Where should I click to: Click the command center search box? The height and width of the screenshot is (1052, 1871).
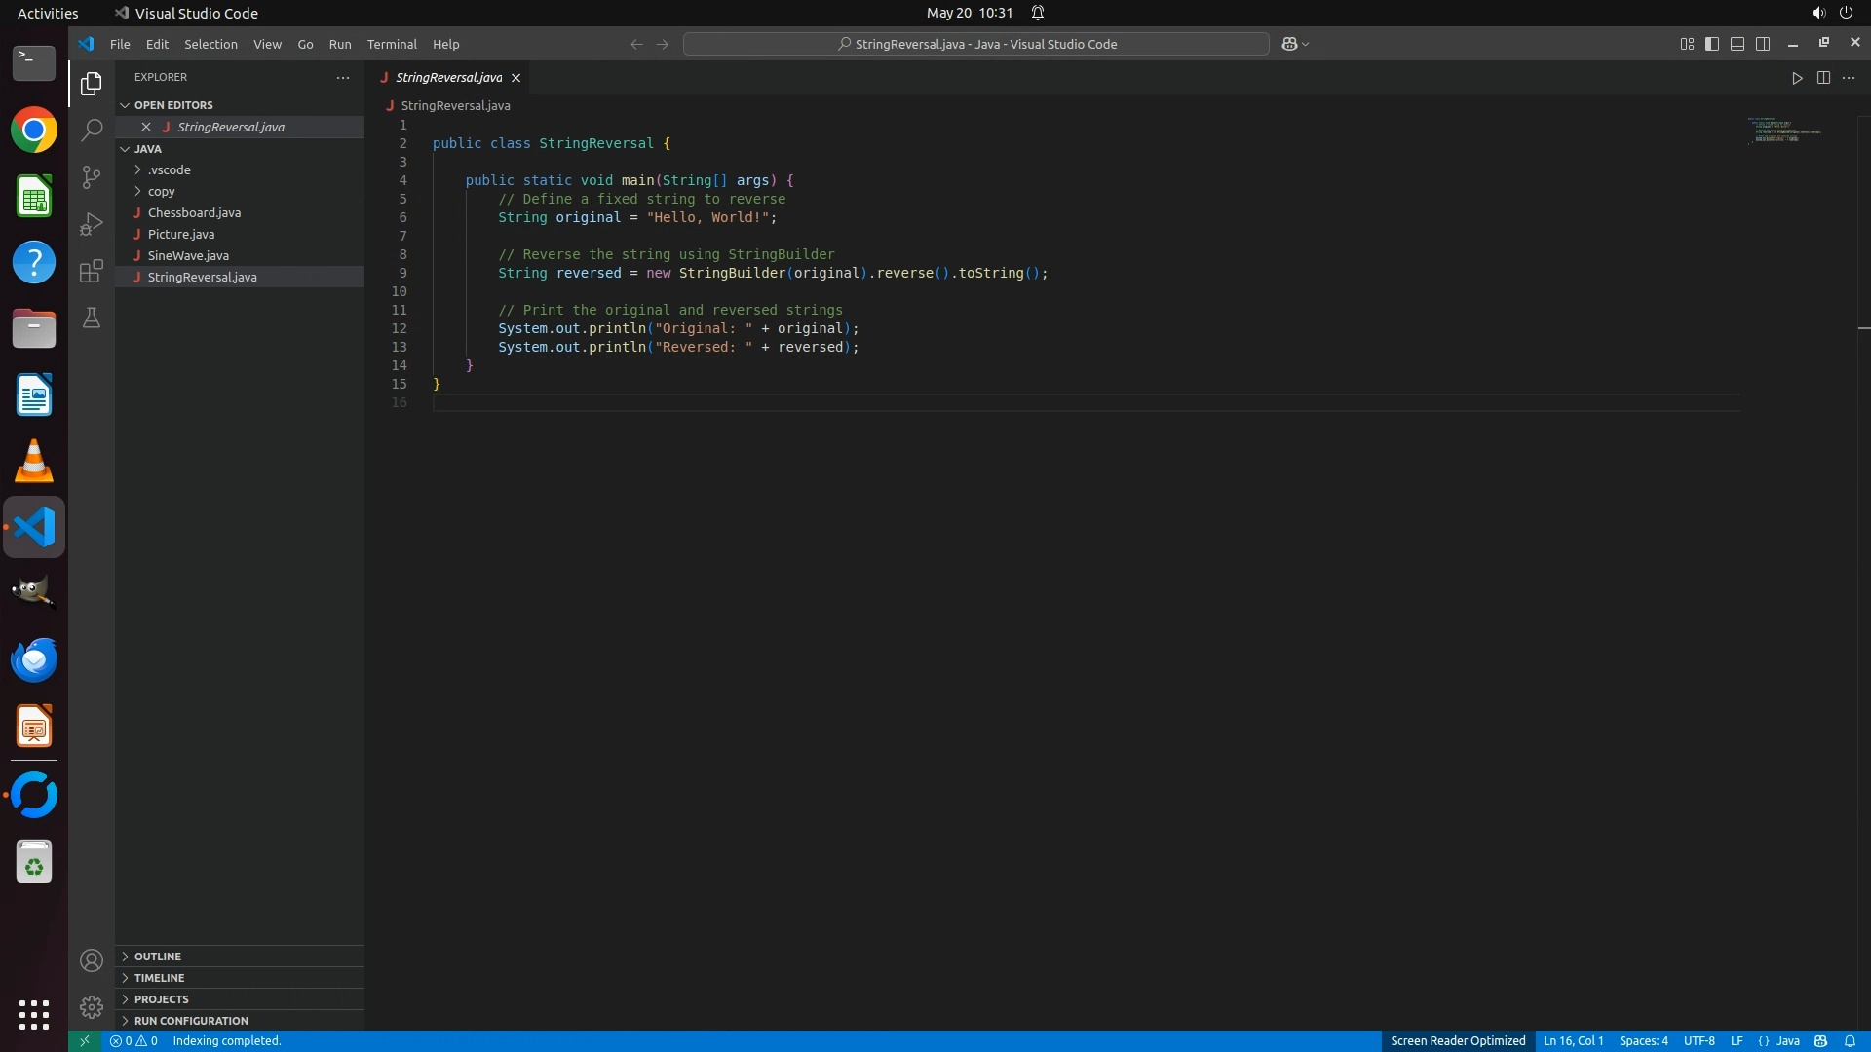coord(976,44)
